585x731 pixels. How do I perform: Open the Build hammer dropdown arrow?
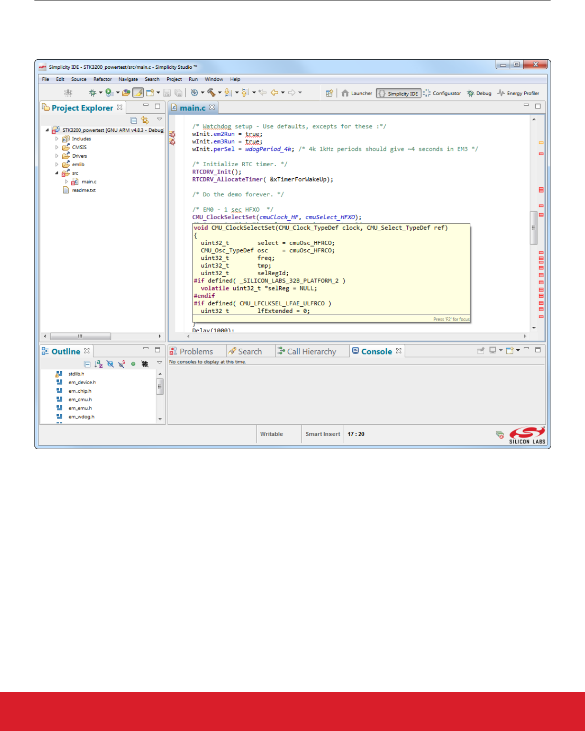pos(219,93)
